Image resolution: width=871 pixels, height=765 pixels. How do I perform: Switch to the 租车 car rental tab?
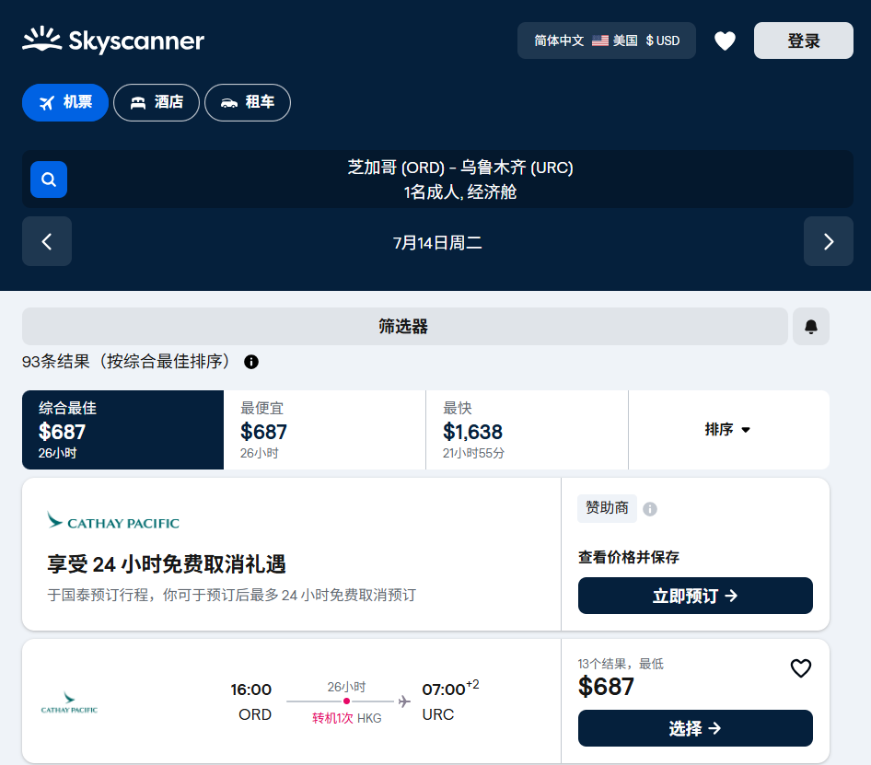(248, 102)
